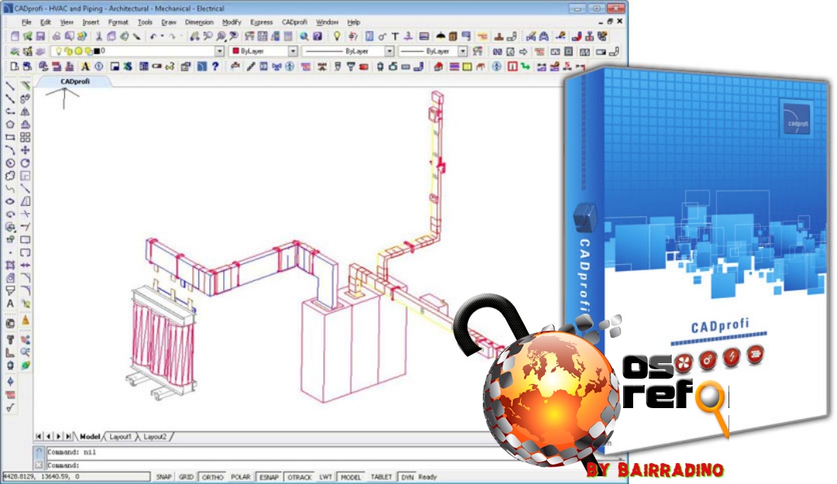
Task: Click the coordinates readout in status bar
Action: coord(76,476)
